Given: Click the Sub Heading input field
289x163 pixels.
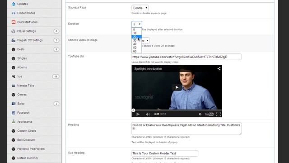Looking at the screenshot, I should tap(165, 153).
